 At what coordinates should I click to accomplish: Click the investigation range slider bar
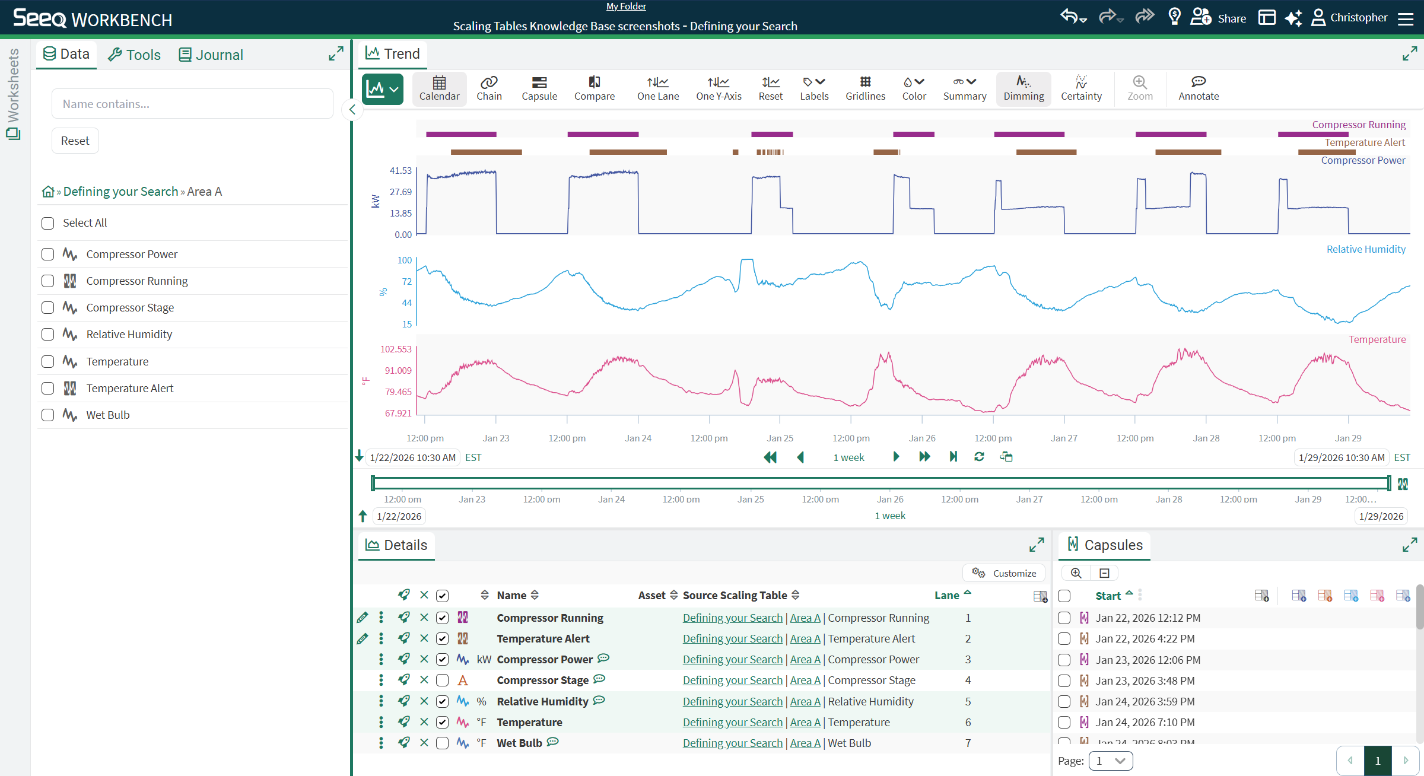pyautogui.click(x=881, y=484)
